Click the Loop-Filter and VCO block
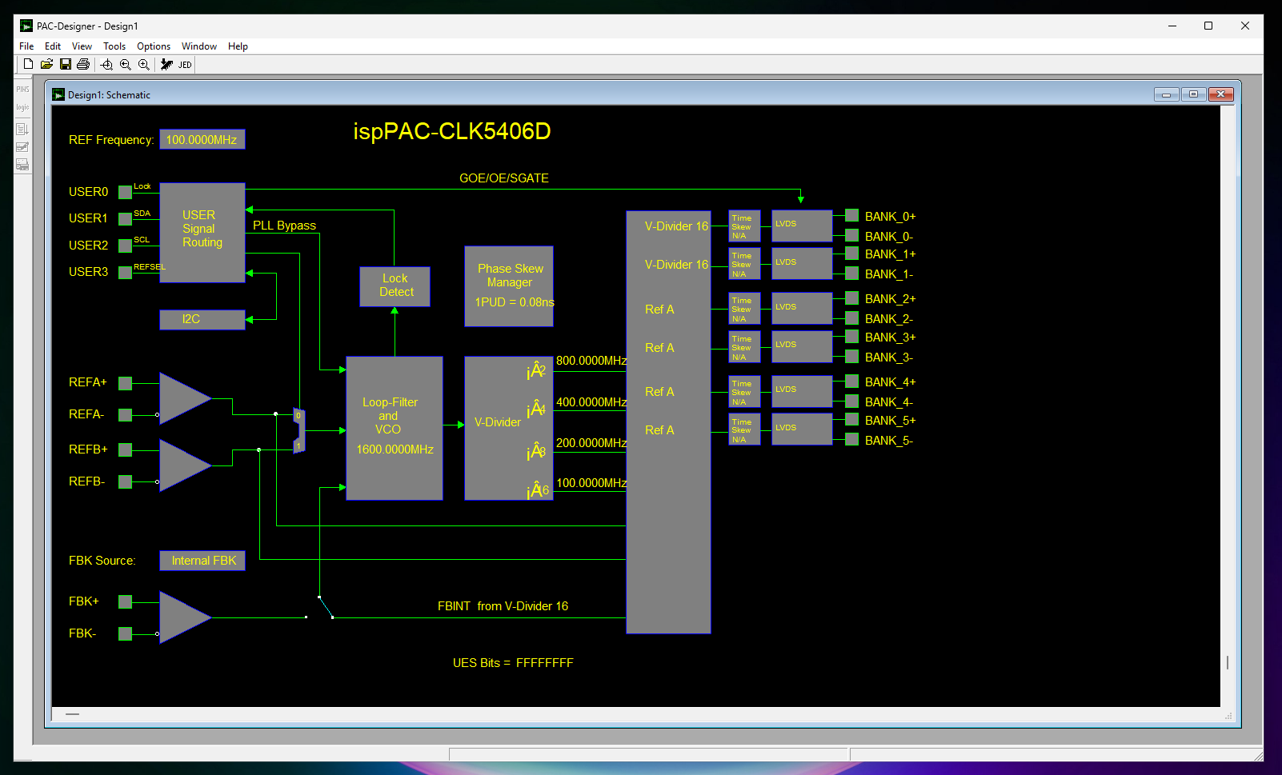The height and width of the screenshot is (775, 1282). [x=395, y=428]
